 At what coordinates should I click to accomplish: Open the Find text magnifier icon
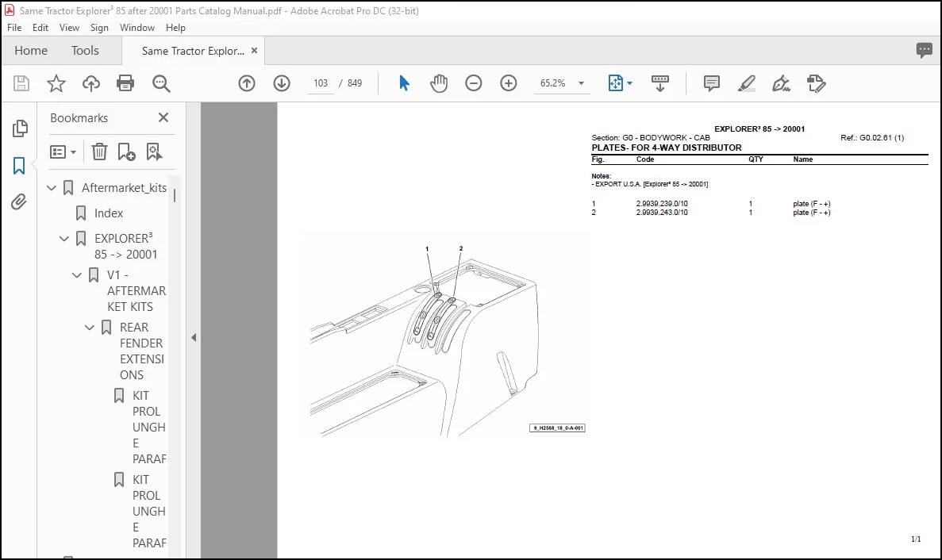click(161, 83)
